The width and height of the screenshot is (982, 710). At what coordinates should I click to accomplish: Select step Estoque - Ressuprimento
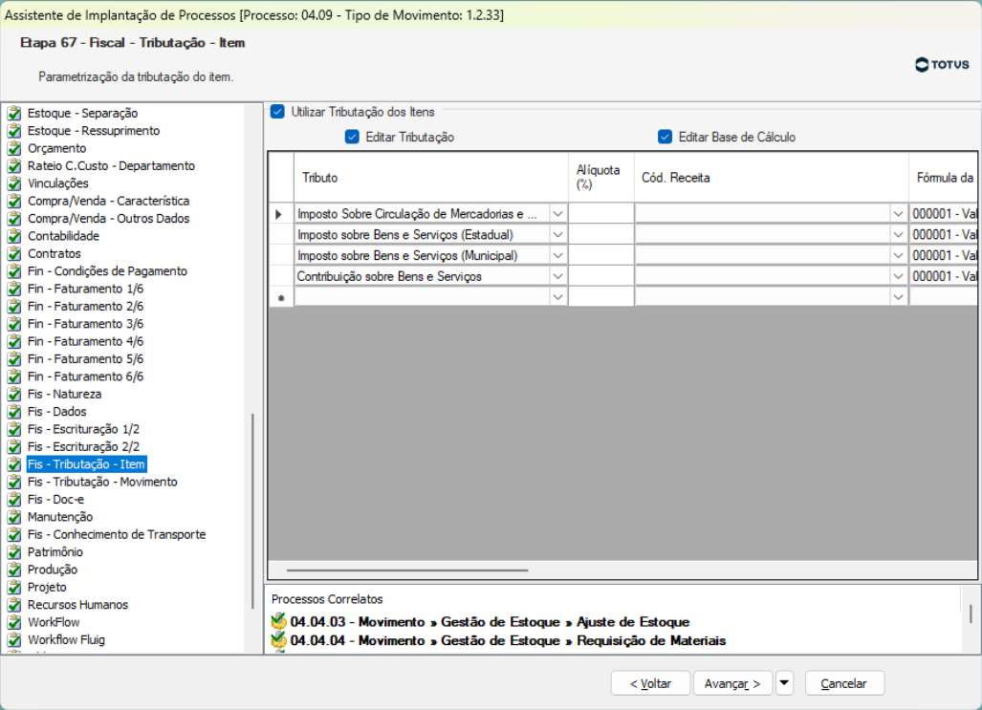point(94,131)
